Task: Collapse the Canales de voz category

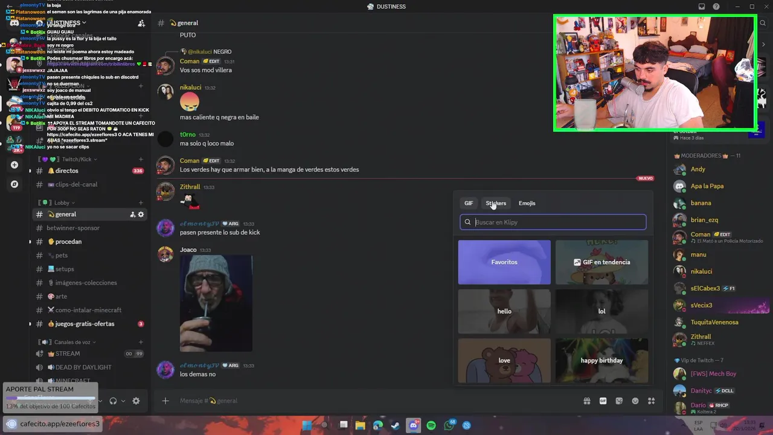Action: (68, 342)
